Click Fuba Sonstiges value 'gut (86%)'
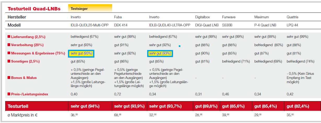 pos(121,62)
